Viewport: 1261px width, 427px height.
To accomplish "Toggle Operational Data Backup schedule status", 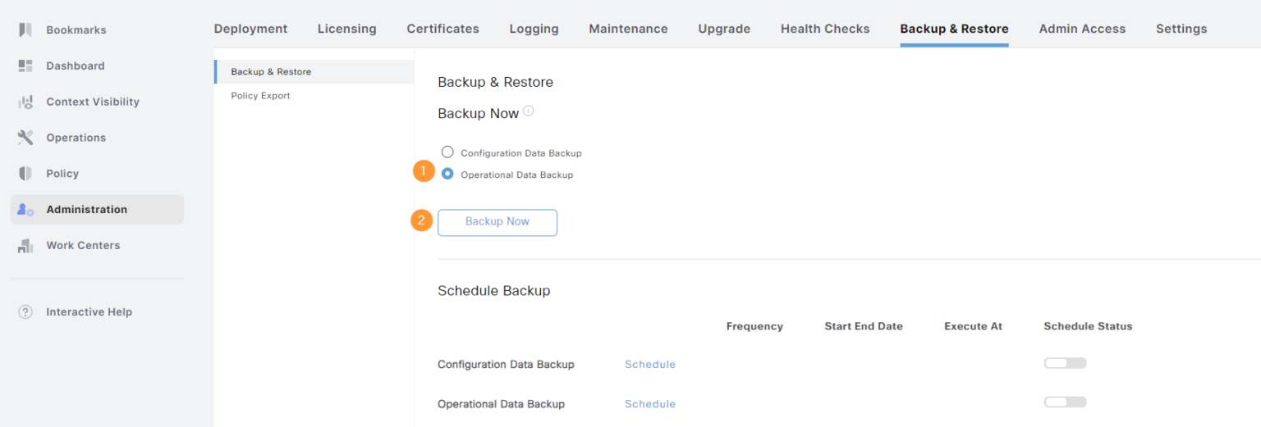I will coord(1065,402).
